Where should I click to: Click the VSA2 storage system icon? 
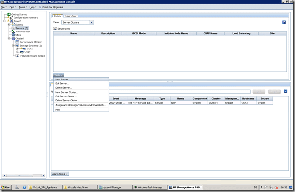coord(22,52)
